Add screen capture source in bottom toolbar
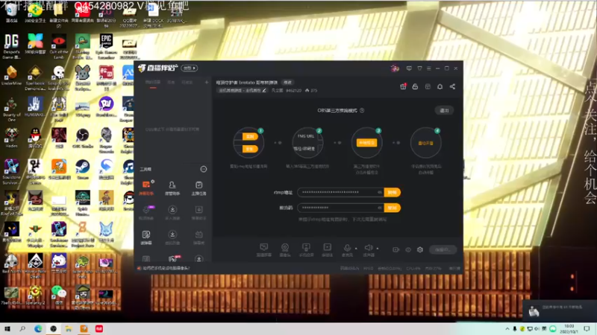 [263, 249]
